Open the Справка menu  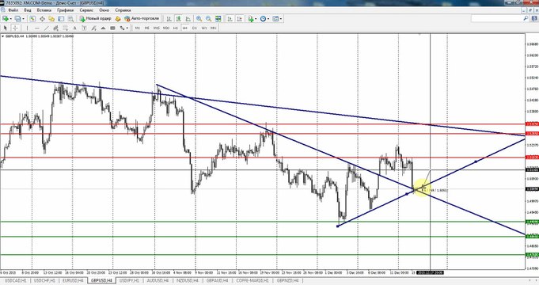tap(123, 10)
